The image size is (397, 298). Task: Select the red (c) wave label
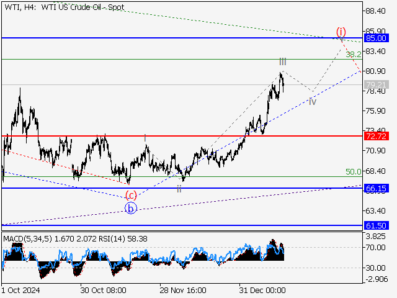[131, 195]
